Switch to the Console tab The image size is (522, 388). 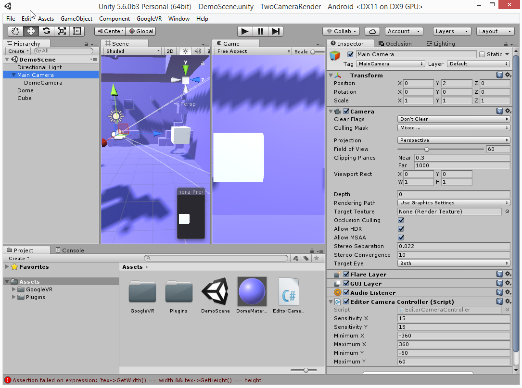tap(70, 250)
